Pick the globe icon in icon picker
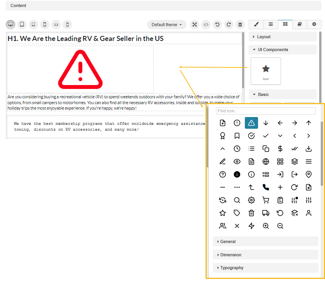The image size is (325, 284). pyautogui.click(x=266, y=162)
